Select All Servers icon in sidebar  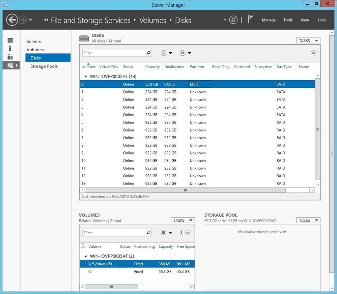click(x=10, y=57)
